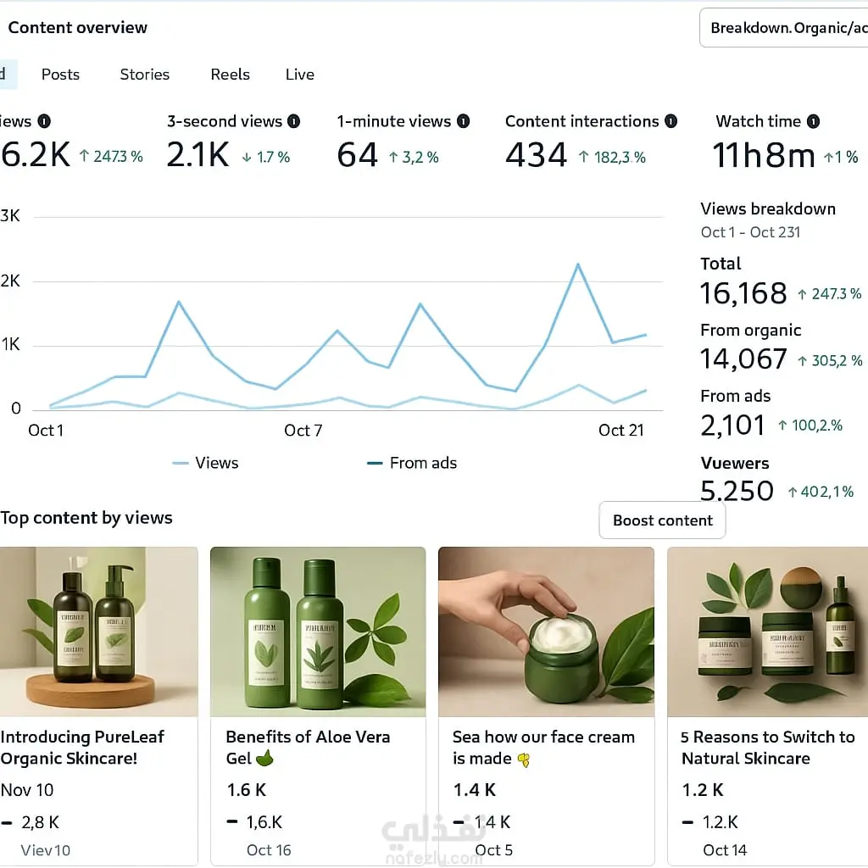Switch to the Stories tab
The image size is (868, 868).
(144, 75)
